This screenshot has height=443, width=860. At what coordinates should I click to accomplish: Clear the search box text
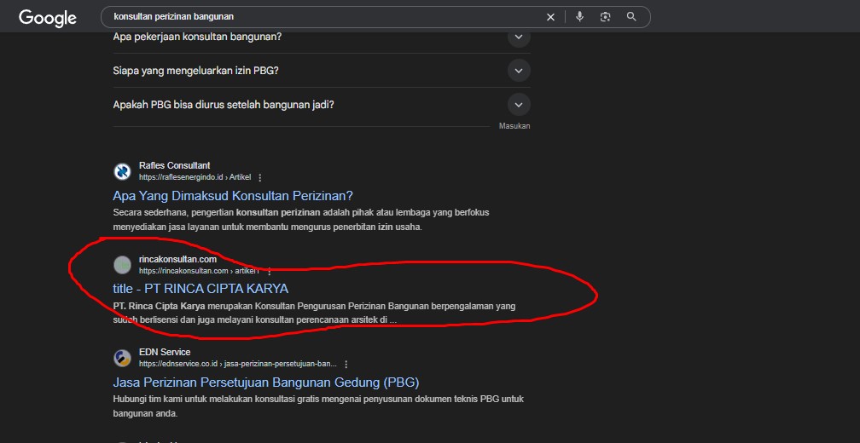pos(550,17)
